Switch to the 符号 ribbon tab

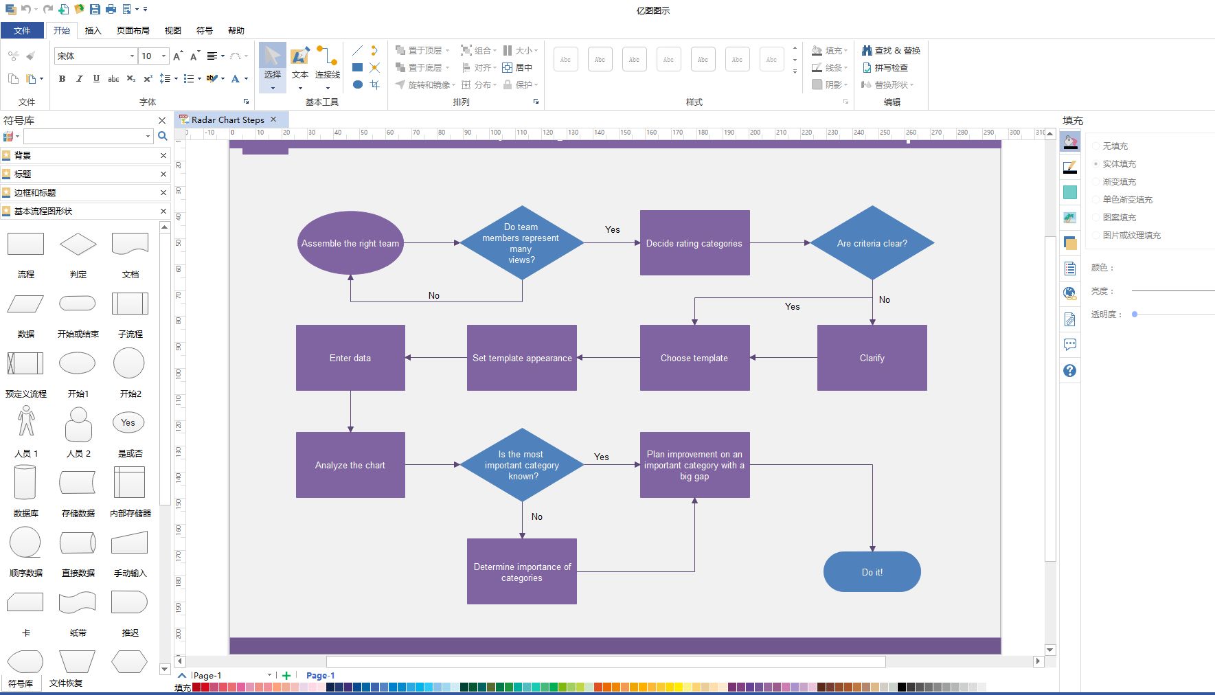204,30
